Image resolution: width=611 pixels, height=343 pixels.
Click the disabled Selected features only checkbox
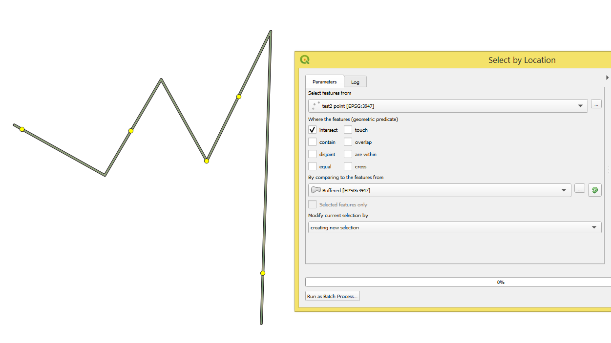(x=312, y=204)
